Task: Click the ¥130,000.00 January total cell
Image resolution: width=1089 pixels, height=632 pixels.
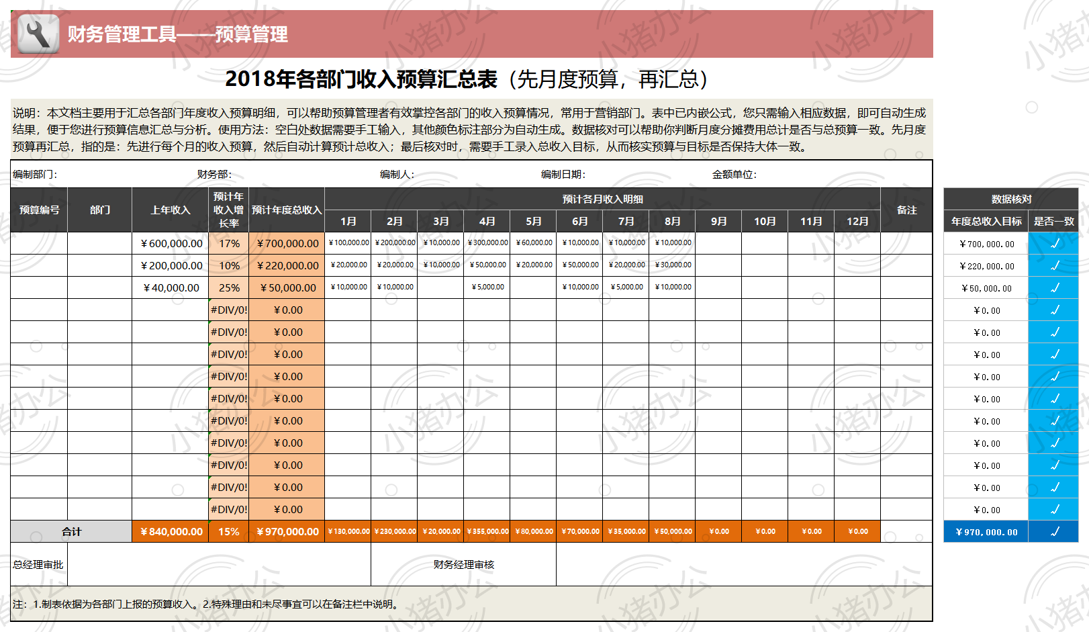Action: click(x=348, y=532)
